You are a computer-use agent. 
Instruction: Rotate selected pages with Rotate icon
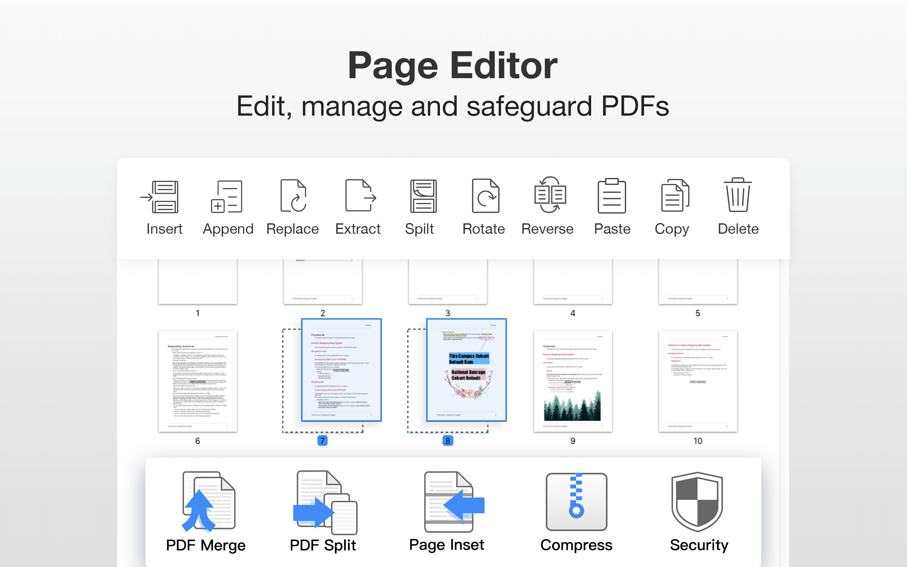pos(485,196)
